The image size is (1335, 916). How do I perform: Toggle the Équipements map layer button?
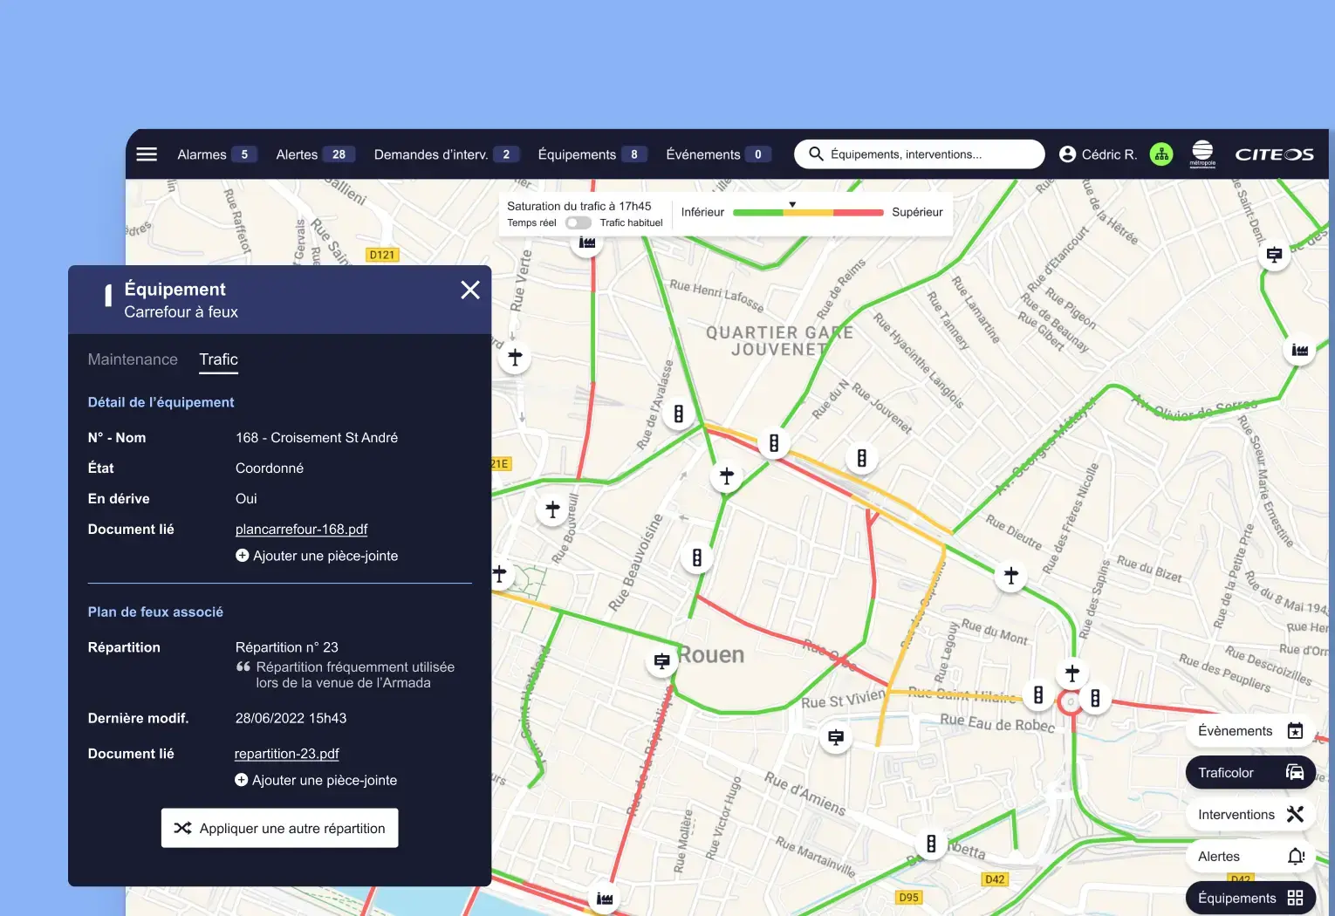(x=1249, y=899)
